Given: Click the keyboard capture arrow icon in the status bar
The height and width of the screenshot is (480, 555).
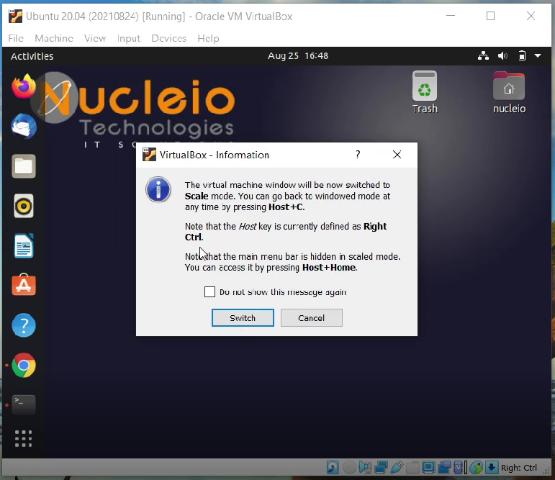Looking at the screenshot, I should (x=492, y=467).
